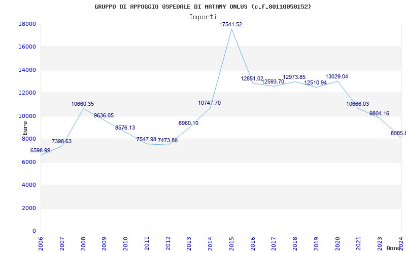
Task: Click the 2018 x-axis year label
Action: click(295, 244)
